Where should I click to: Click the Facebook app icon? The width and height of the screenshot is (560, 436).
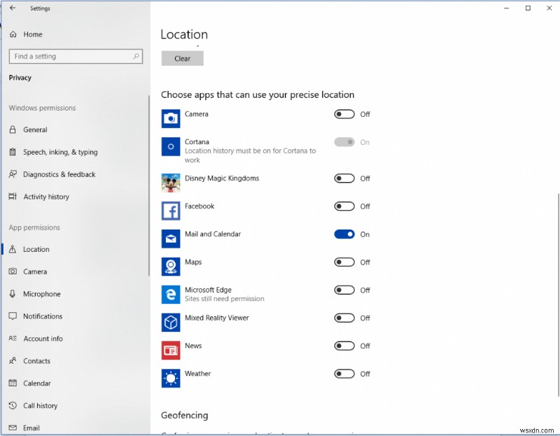[170, 210]
